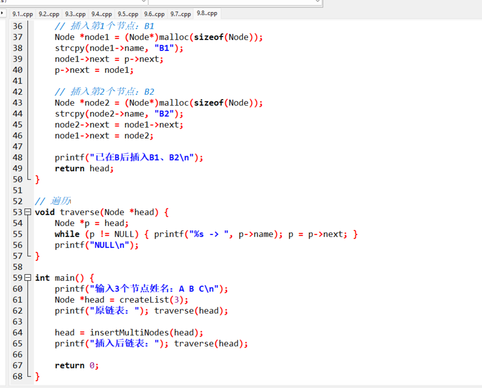Click the comment '// 插入第1个节点: B1'
The height and width of the screenshot is (388, 482).
(104, 26)
